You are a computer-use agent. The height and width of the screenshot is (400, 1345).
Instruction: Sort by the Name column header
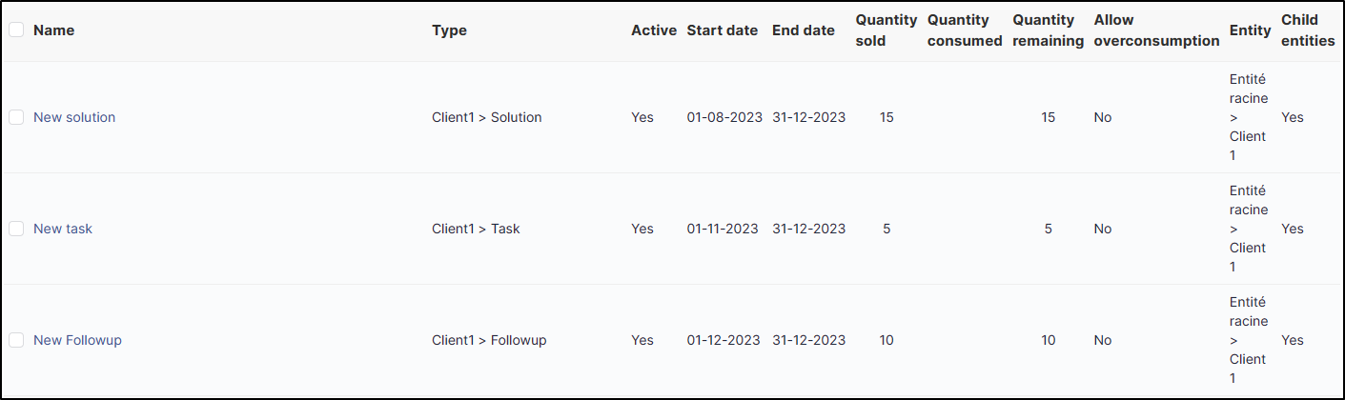(53, 30)
